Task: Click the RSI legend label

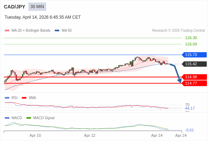Action: (x=14, y=98)
